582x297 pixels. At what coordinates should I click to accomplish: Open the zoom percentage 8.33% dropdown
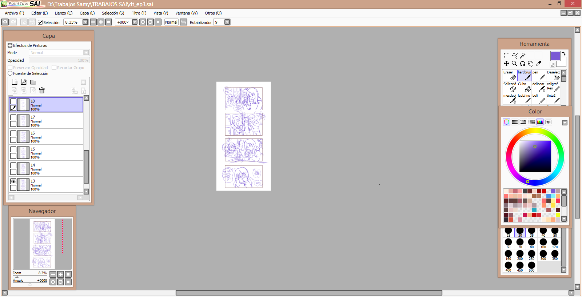tap(85, 22)
